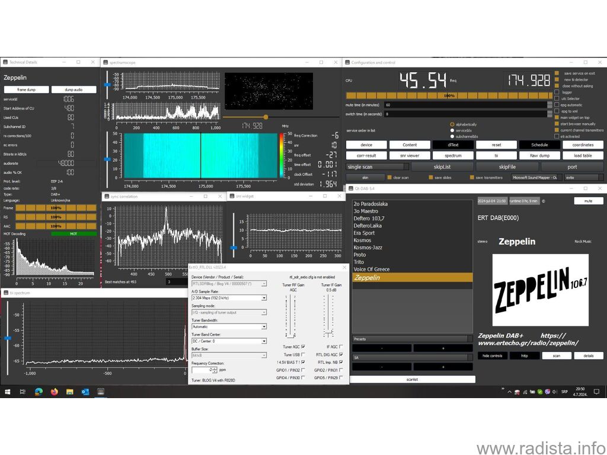Click the Tuner RF Gain slider
The width and height of the screenshot is (607, 455).
tap(290, 315)
